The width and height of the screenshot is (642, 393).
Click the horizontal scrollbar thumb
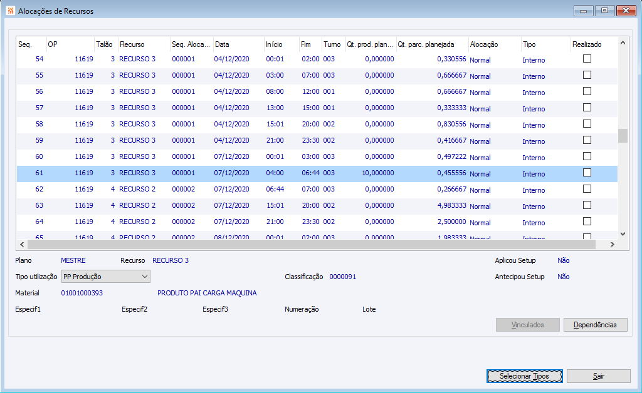(x=311, y=244)
